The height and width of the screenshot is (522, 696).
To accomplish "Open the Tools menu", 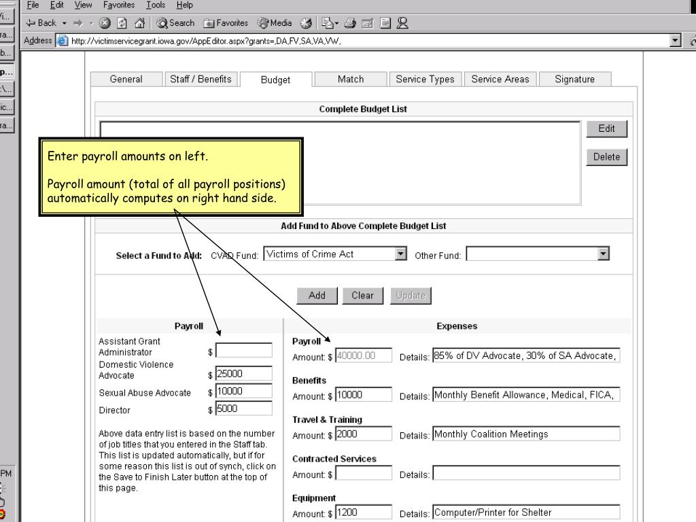I will 156,5.
